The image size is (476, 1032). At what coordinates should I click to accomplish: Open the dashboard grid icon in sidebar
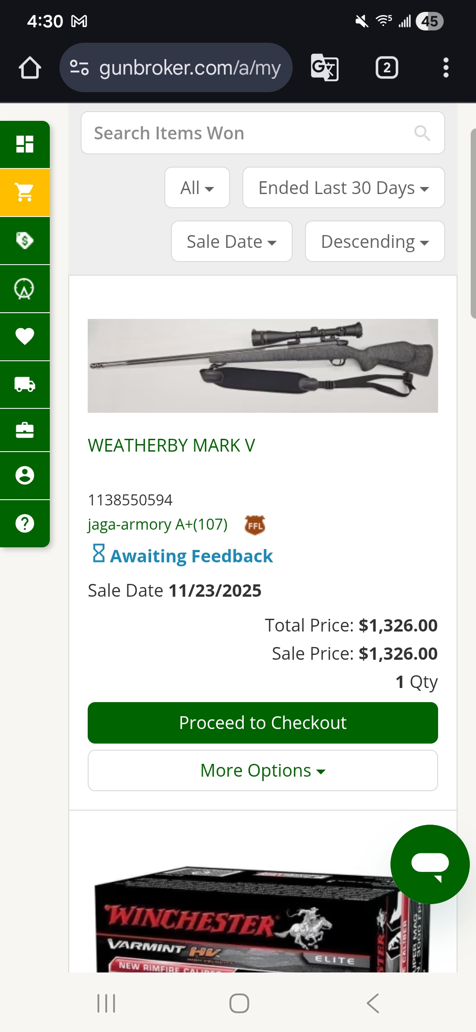coord(25,144)
